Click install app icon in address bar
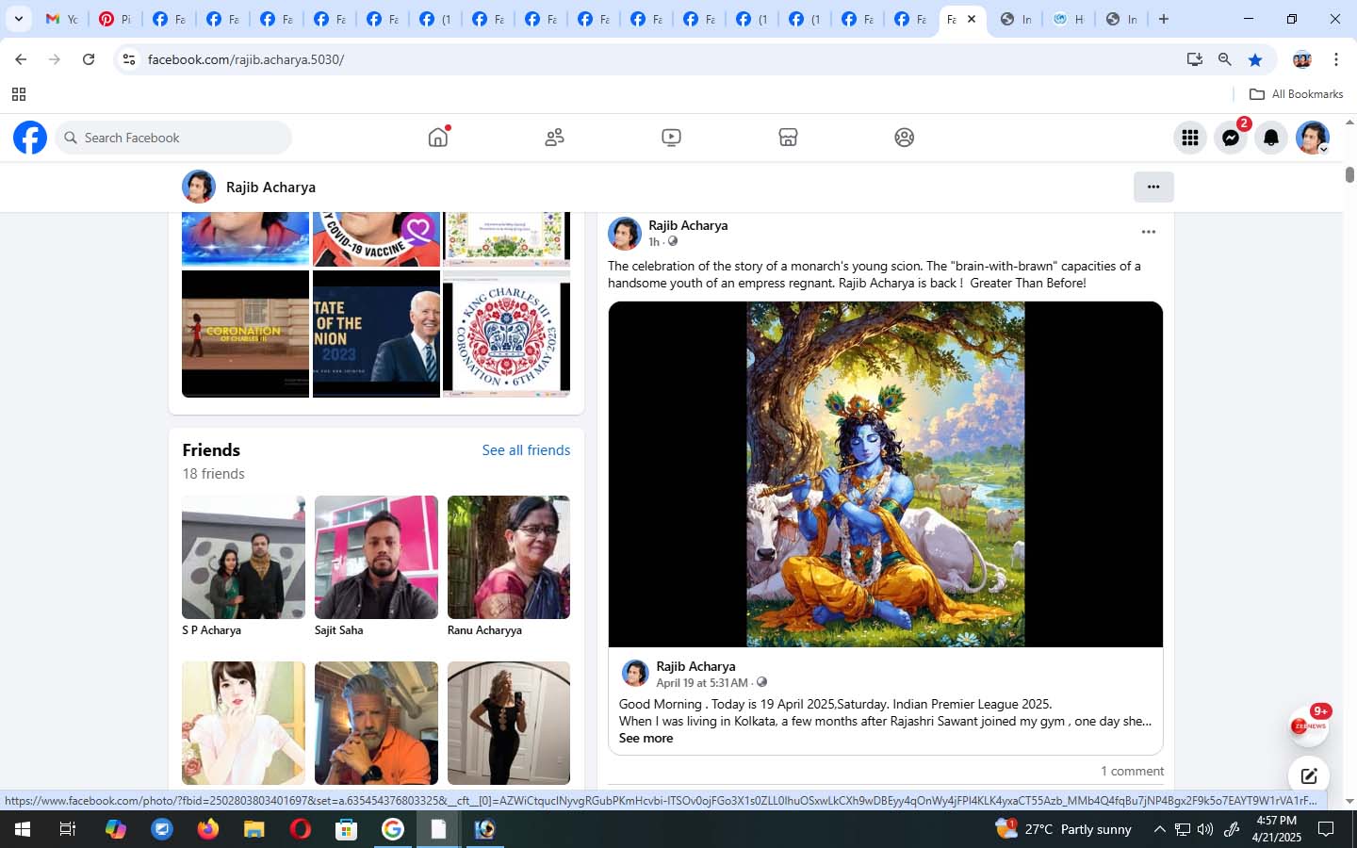The height and width of the screenshot is (848, 1357). pyautogui.click(x=1195, y=59)
